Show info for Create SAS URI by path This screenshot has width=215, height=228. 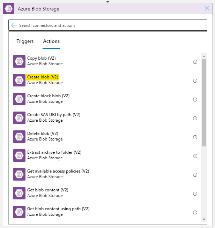point(195,119)
